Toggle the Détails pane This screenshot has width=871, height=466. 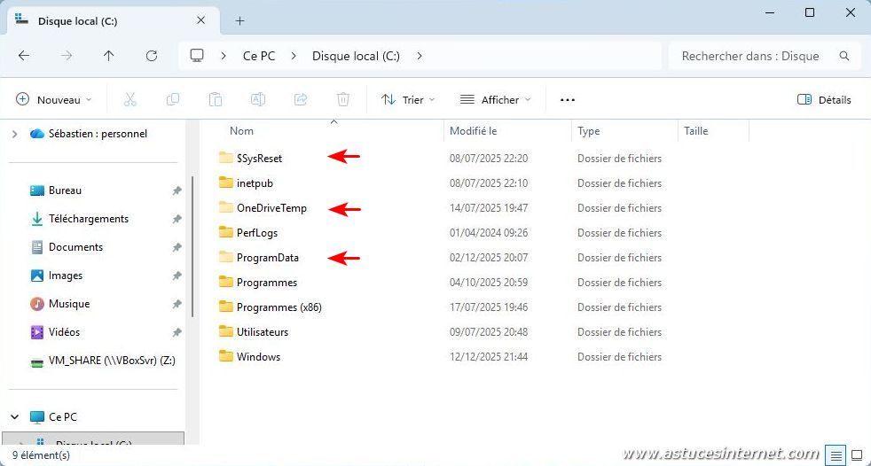pyautogui.click(x=824, y=100)
